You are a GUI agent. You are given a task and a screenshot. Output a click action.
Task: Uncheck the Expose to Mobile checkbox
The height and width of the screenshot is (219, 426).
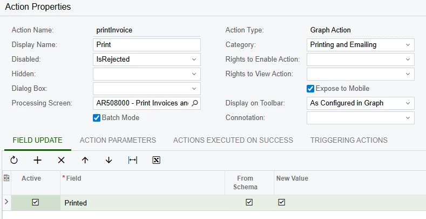click(x=310, y=88)
